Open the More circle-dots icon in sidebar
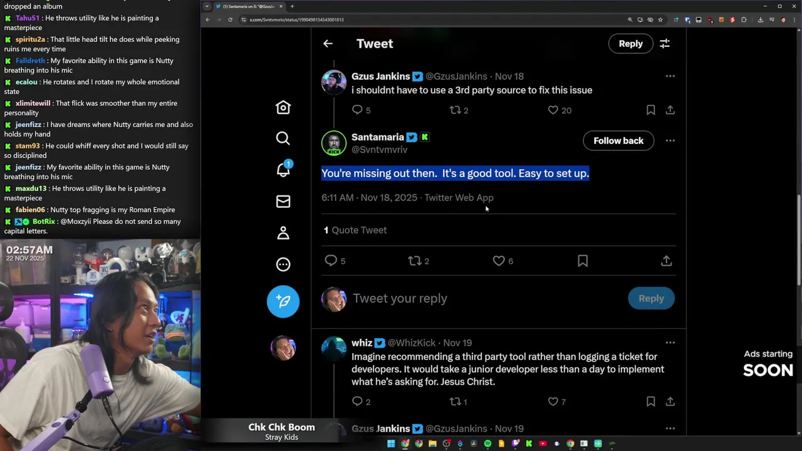Screen dimensions: 802x451 click(283, 264)
